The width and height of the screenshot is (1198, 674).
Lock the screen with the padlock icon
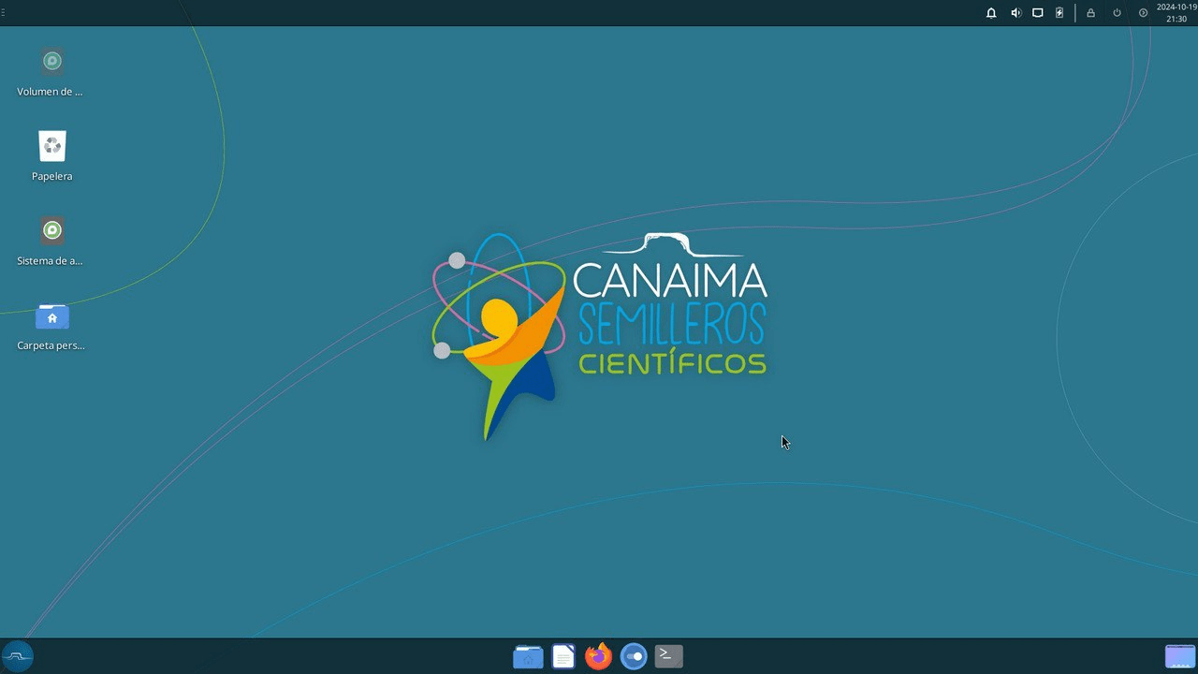point(1090,13)
